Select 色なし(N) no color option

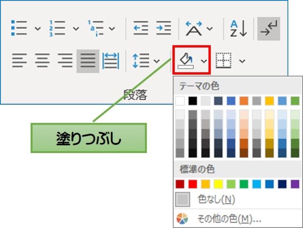(238, 199)
